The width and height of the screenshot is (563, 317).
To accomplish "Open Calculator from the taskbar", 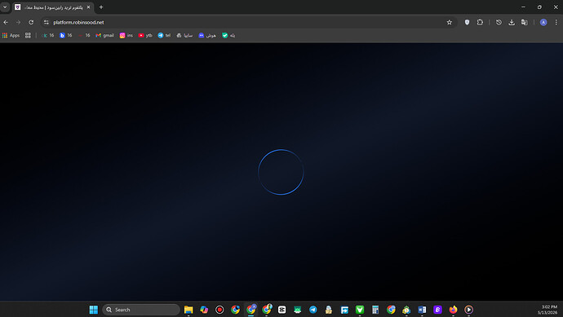I will (375, 310).
